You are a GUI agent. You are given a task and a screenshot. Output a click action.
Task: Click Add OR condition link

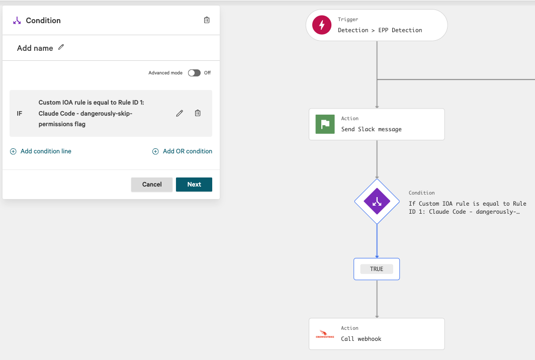pyautogui.click(x=188, y=151)
